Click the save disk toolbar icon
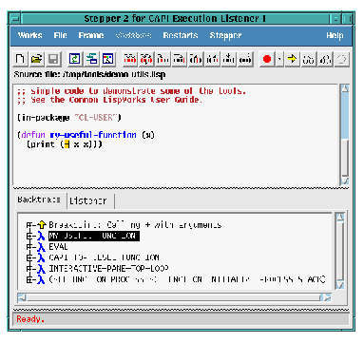Screen dimensions: 364x343 click(x=53, y=59)
